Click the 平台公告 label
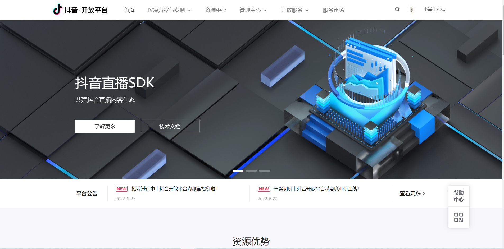Image resolution: width=504 pixels, height=249 pixels. click(x=87, y=193)
